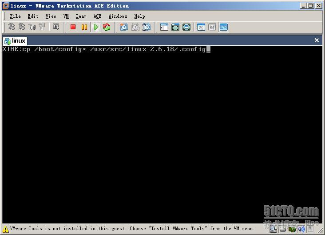Power on the VM with green play icon
Viewport: 325px width, 235px height.
click(x=96, y=27)
